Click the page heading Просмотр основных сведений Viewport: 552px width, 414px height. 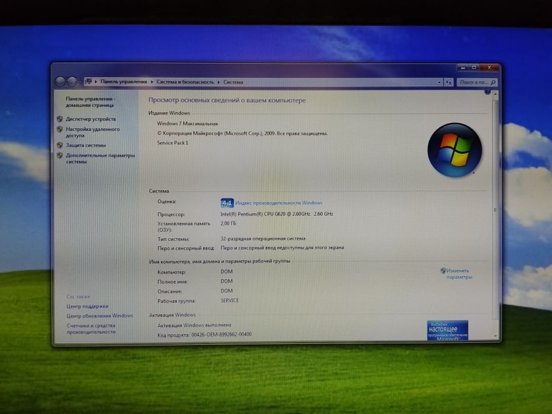click(227, 101)
